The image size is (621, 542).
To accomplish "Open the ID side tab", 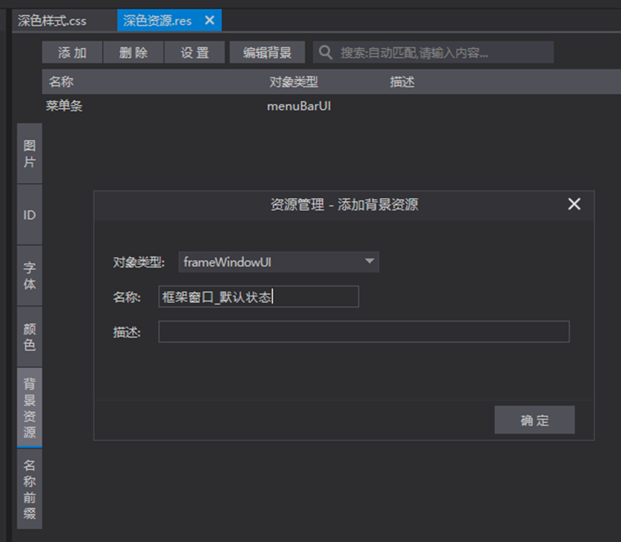I will click(x=29, y=215).
